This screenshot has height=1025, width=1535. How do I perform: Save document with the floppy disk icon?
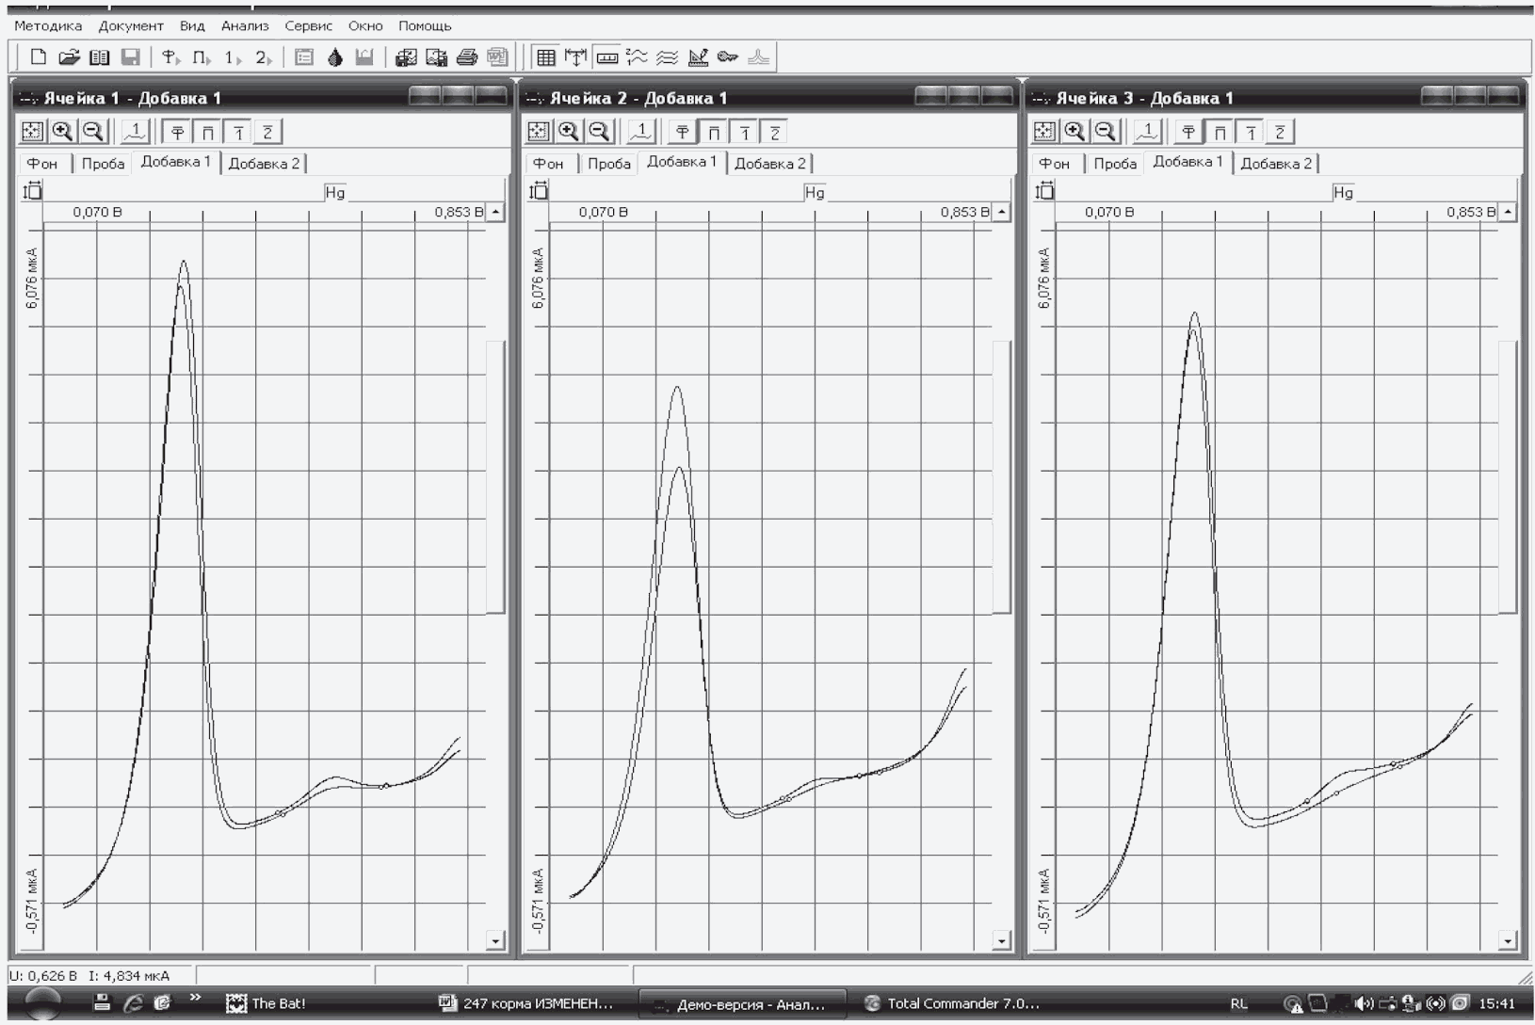pos(131,57)
